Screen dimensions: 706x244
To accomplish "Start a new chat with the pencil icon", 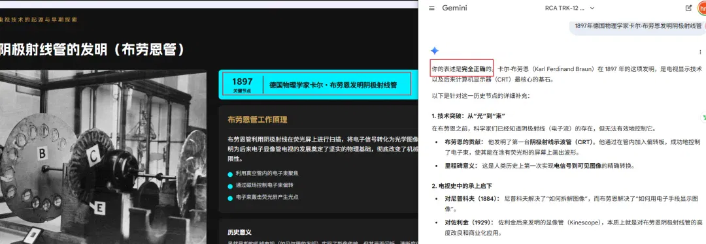I will (688, 8).
